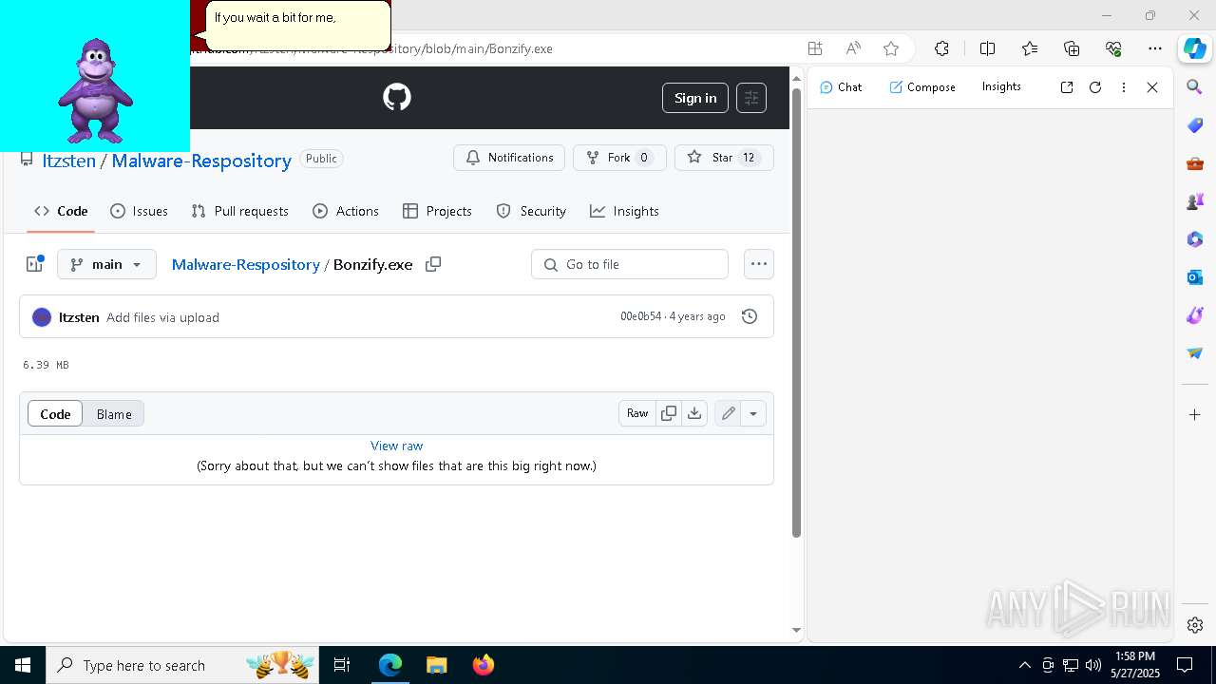The height and width of the screenshot is (684, 1216).
Task: Focus the Go to file search field
Action: (x=630, y=264)
